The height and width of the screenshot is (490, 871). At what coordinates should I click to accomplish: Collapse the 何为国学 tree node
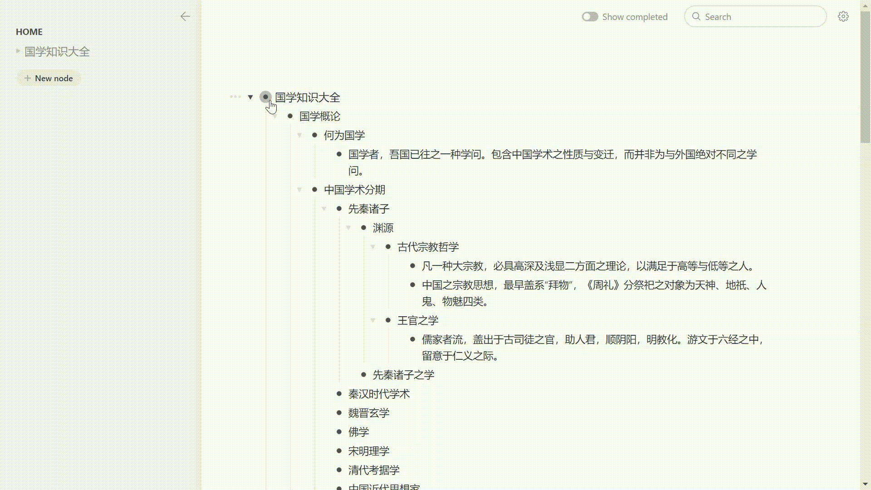coord(299,135)
